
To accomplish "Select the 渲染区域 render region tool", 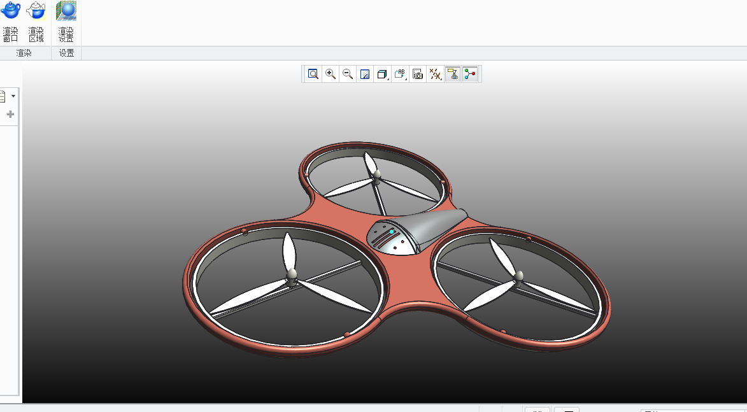I will [36, 22].
